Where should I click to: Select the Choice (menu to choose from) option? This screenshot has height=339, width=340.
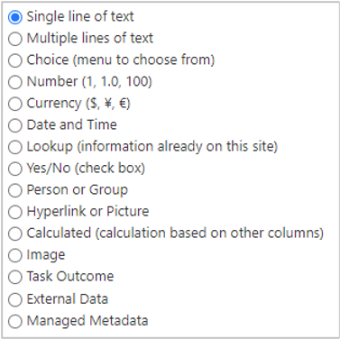coord(15,60)
